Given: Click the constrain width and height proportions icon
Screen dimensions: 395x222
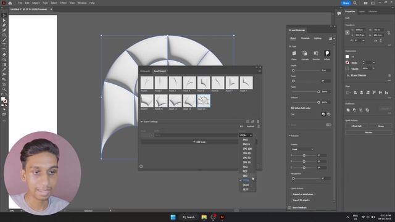Looking at the screenshot, I should point(389,33).
